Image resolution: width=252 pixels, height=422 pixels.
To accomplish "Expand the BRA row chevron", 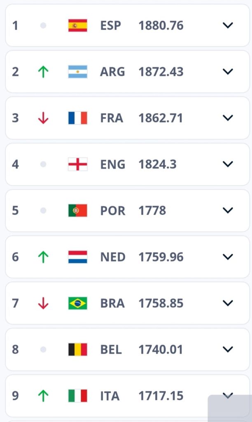I will coord(228,303).
